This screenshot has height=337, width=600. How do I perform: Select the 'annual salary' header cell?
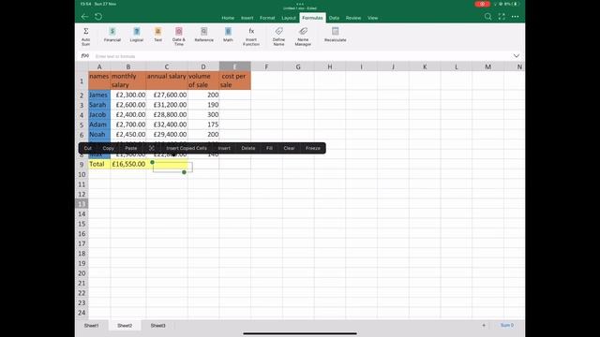167,81
